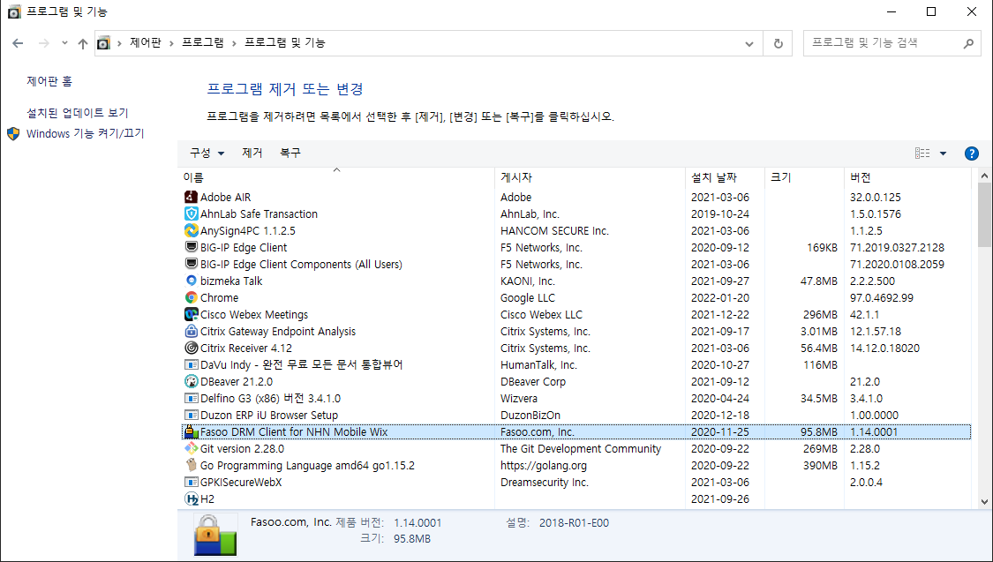Screen dimensions: 993x562
Task: Click the scroll up arrow of program list
Action: pyautogui.click(x=984, y=176)
